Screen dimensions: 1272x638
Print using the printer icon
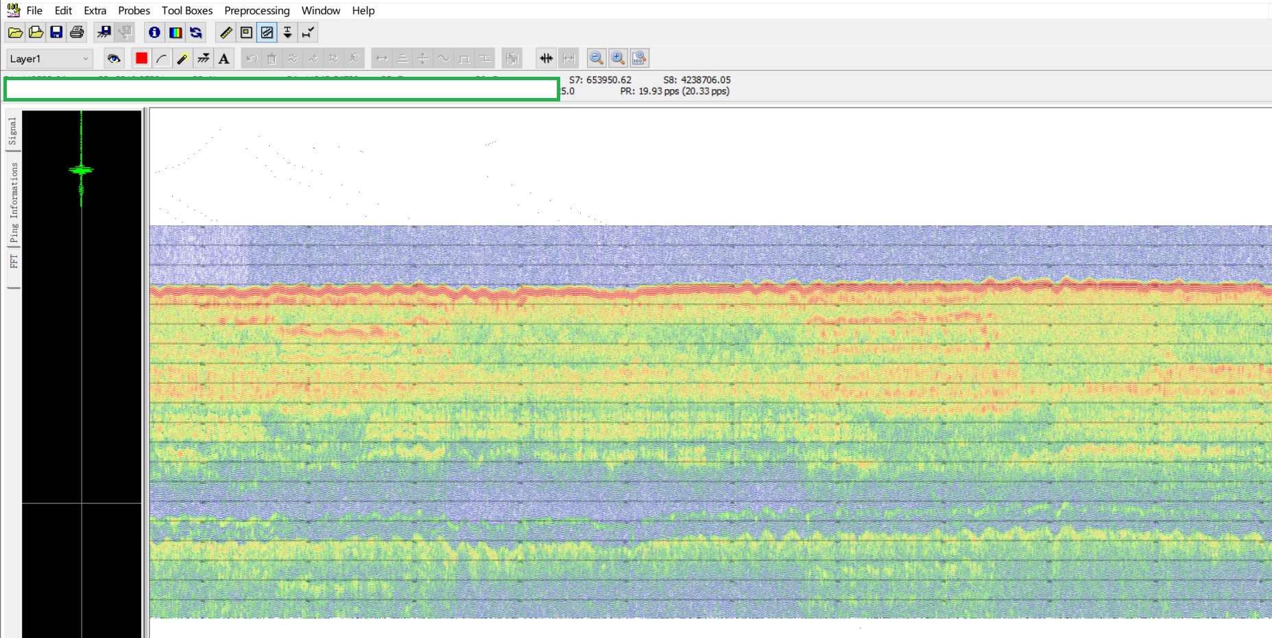77,32
